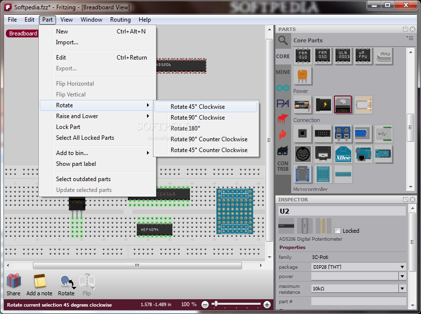421x314 pixels.
Task: Open parts search magnifier
Action: pos(283,40)
